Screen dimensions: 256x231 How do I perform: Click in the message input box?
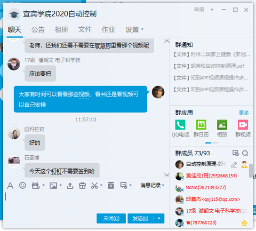85,201
